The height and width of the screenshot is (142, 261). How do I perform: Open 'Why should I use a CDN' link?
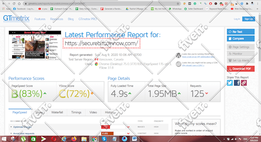coord(193,65)
